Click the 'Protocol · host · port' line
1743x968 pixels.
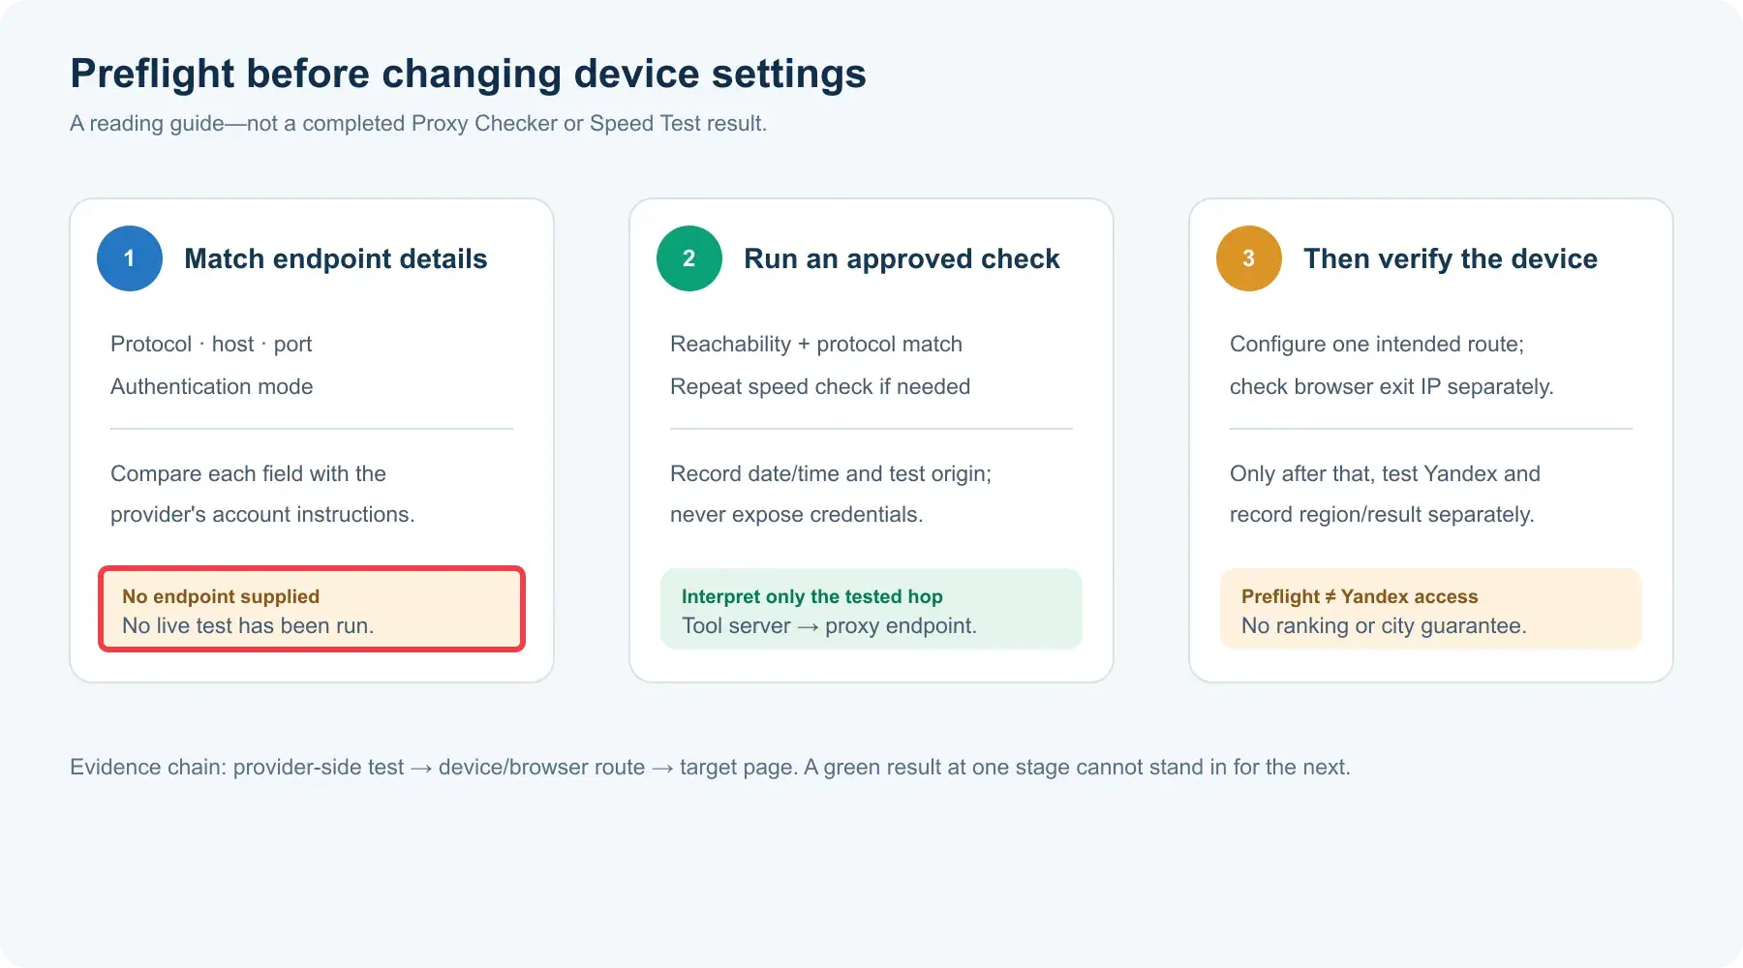(211, 344)
